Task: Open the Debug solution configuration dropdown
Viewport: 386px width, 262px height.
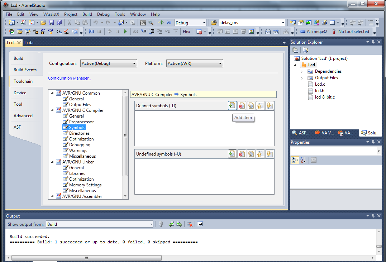Action: coord(190,23)
